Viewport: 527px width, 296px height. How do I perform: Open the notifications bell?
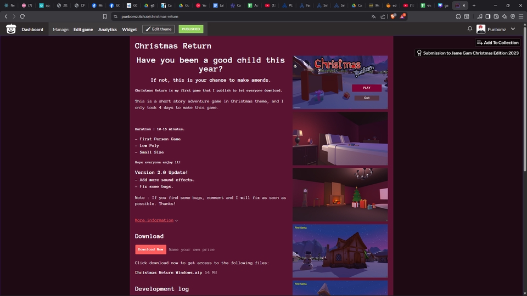(469, 29)
